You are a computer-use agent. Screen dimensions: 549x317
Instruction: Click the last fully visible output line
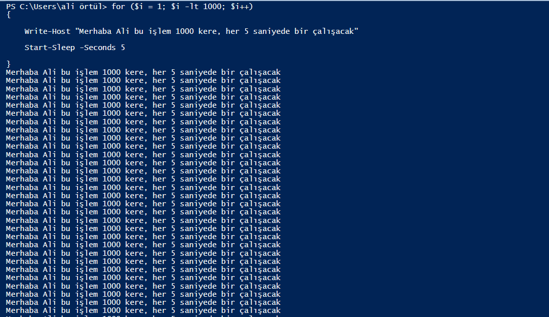coord(143,310)
